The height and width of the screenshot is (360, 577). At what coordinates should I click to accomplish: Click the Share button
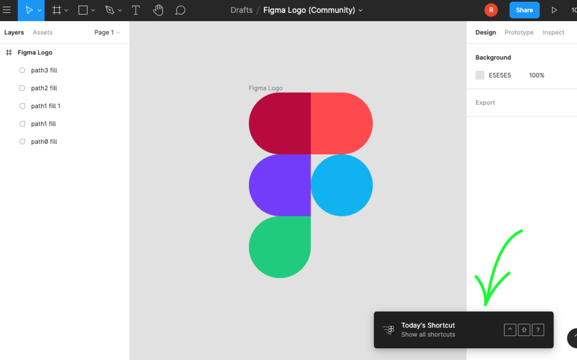[x=524, y=10]
